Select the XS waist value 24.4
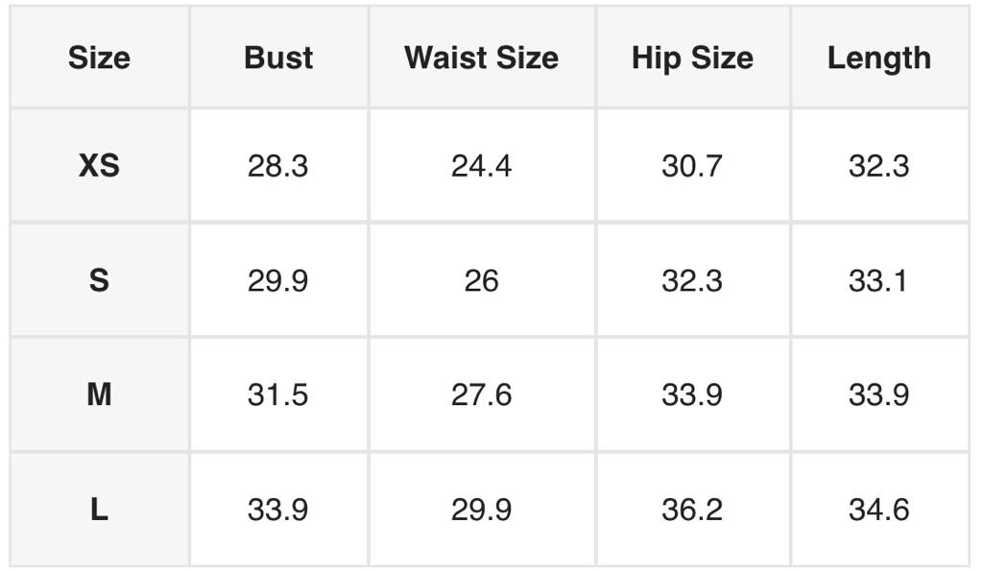 [481, 166]
